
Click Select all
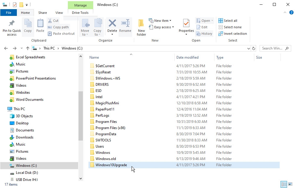coord(229,20)
